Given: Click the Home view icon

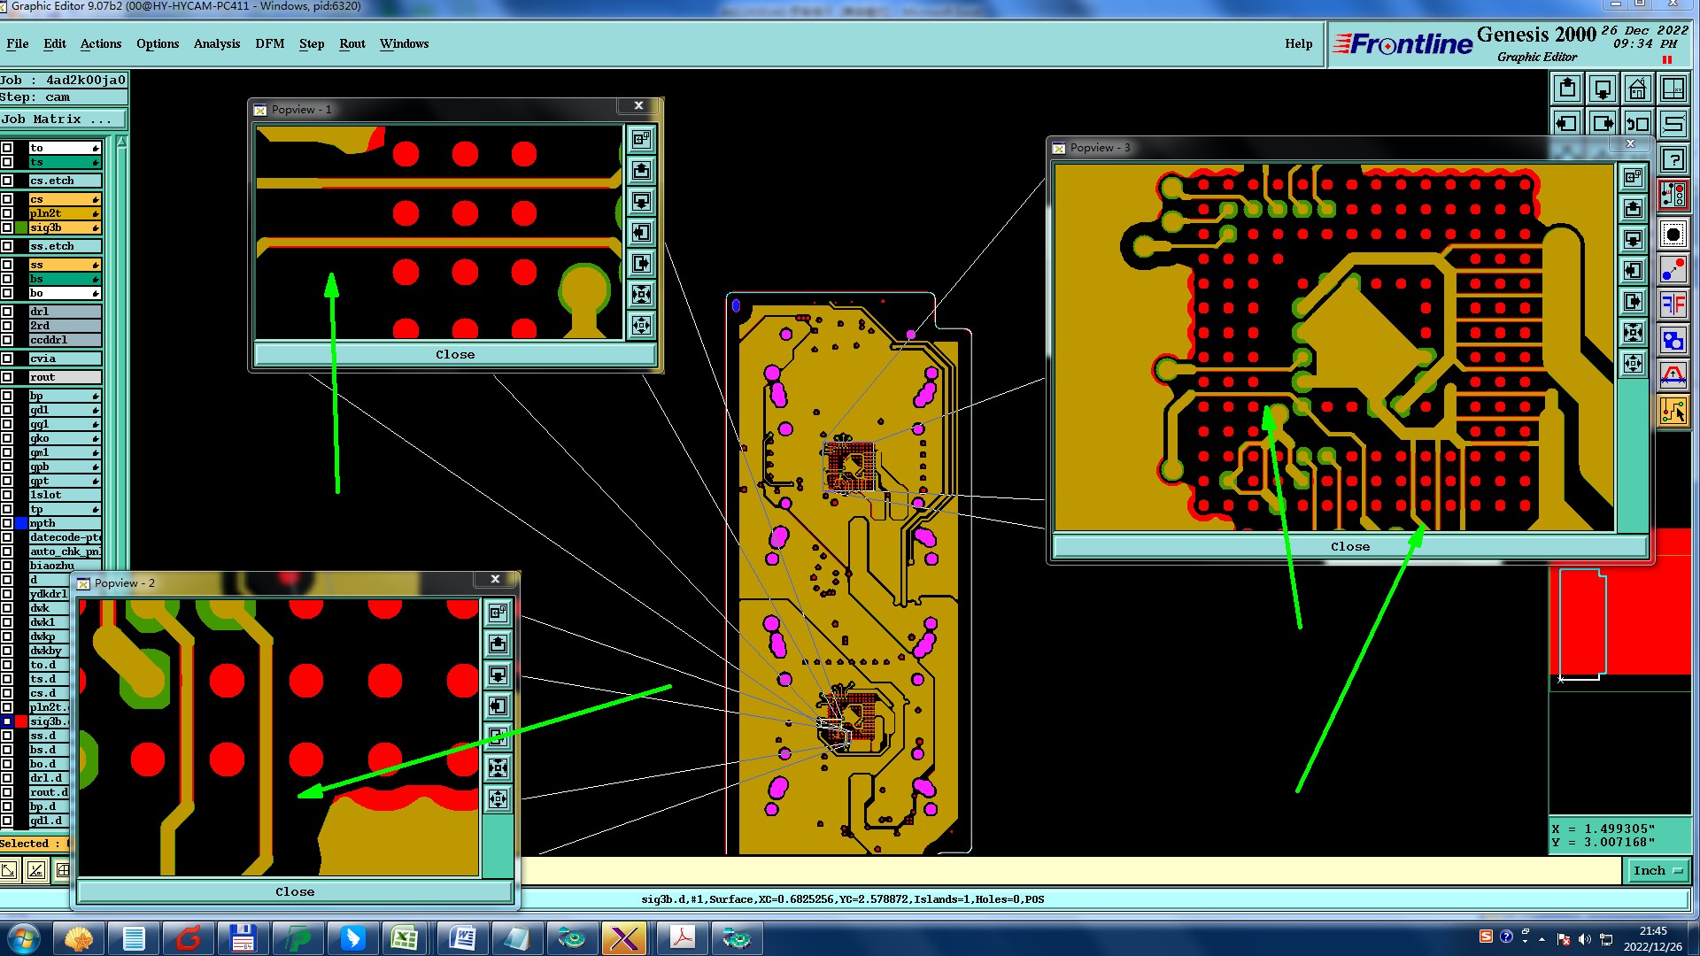Looking at the screenshot, I should tap(1637, 89).
